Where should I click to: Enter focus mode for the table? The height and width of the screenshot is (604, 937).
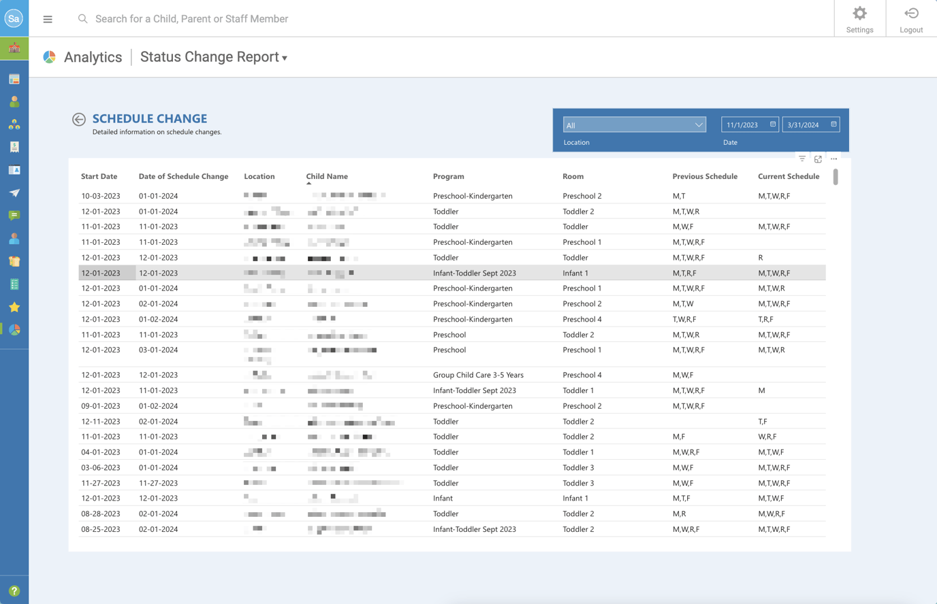pyautogui.click(x=818, y=158)
